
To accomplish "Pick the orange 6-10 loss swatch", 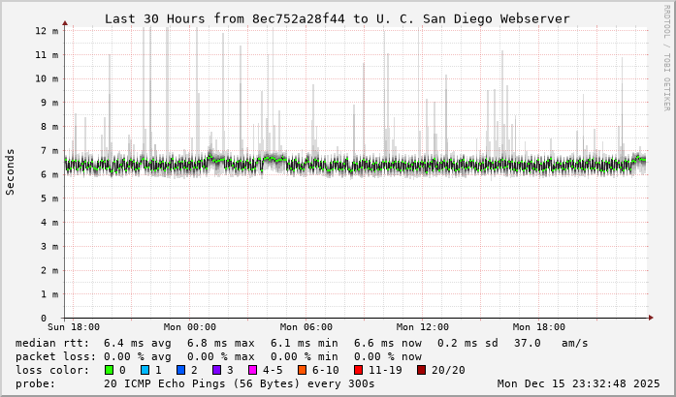I will (x=302, y=370).
